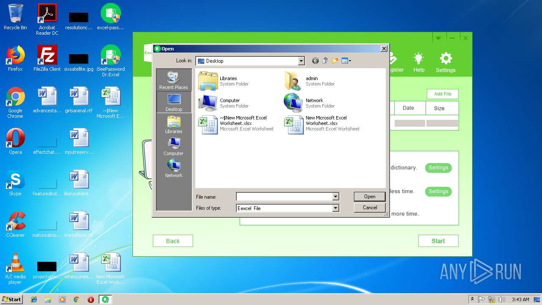Select the admin system folder
The width and height of the screenshot is (542, 305).
point(310,81)
